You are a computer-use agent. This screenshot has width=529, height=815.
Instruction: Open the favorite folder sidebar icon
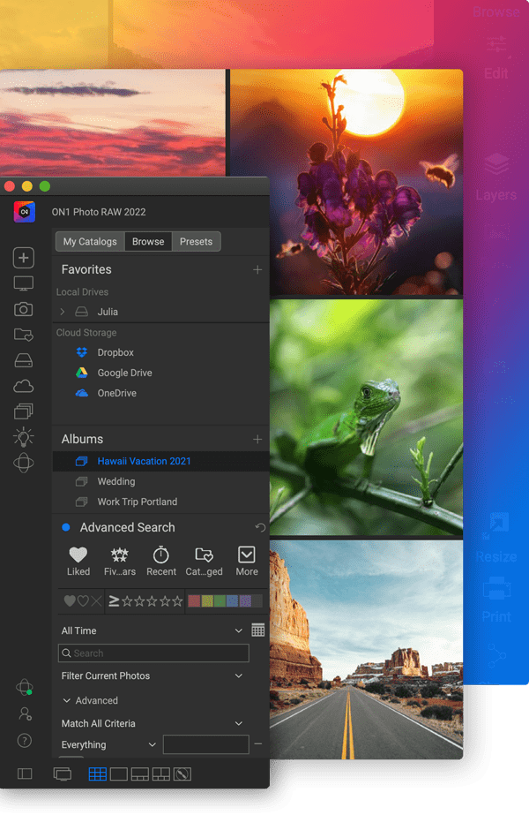click(x=24, y=335)
